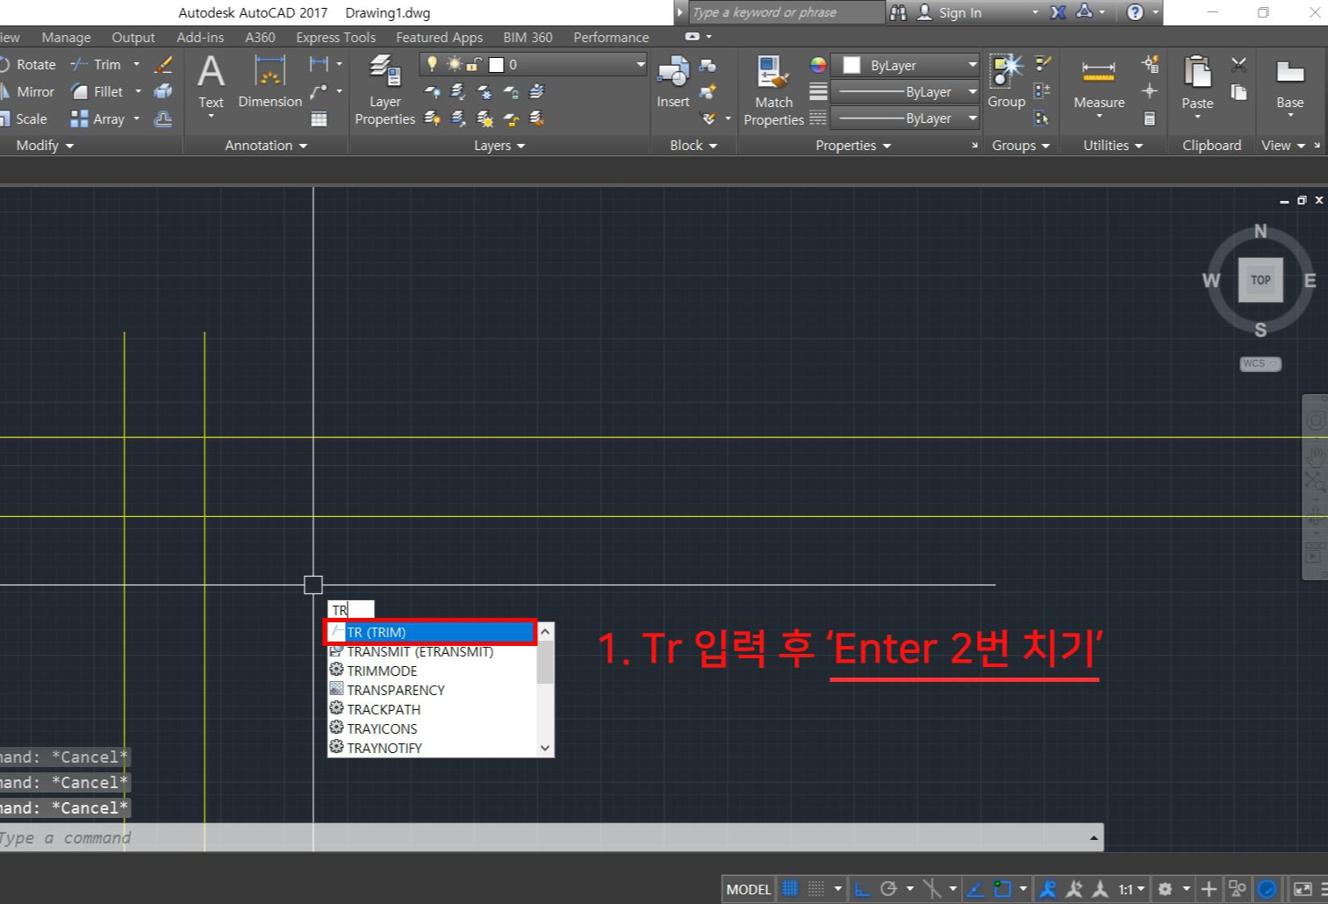Expand the Layers panel dropdown
This screenshot has width=1328, height=904.
click(x=499, y=146)
